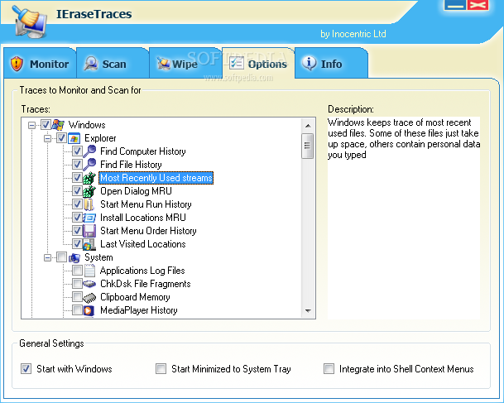Screen dimensions: 504x403
Task: Click the Explorer node icon
Action: pyautogui.click(x=74, y=138)
